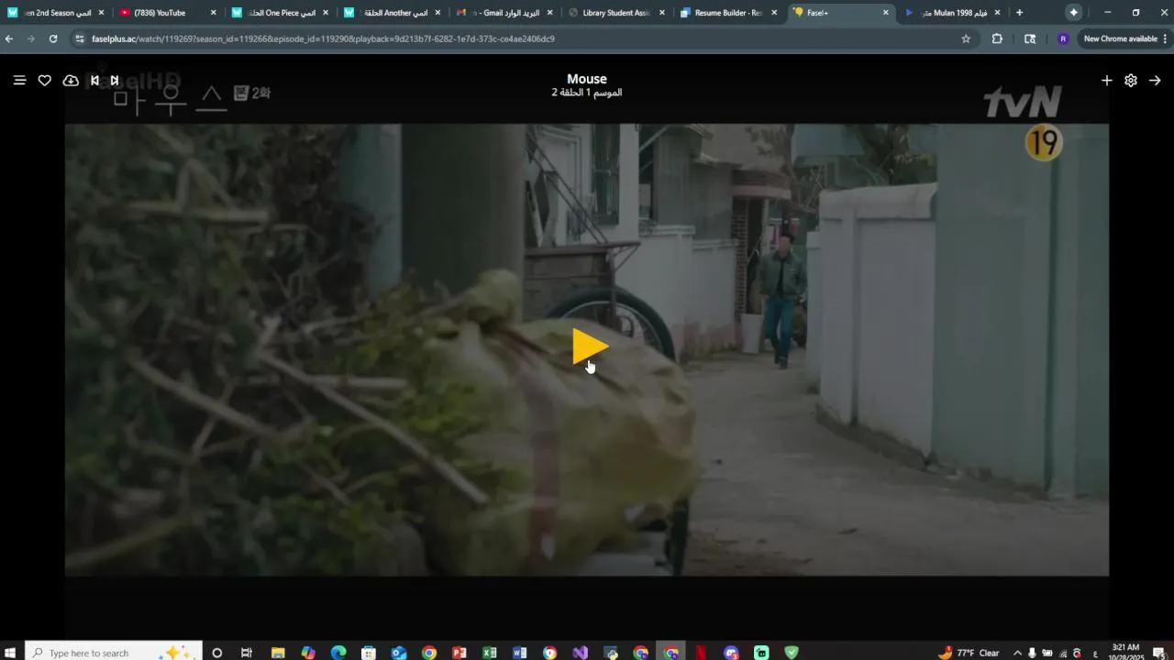Viewport: 1174px width, 660px height.
Task: Switch to the 2nd Season tab
Action: pos(55,13)
